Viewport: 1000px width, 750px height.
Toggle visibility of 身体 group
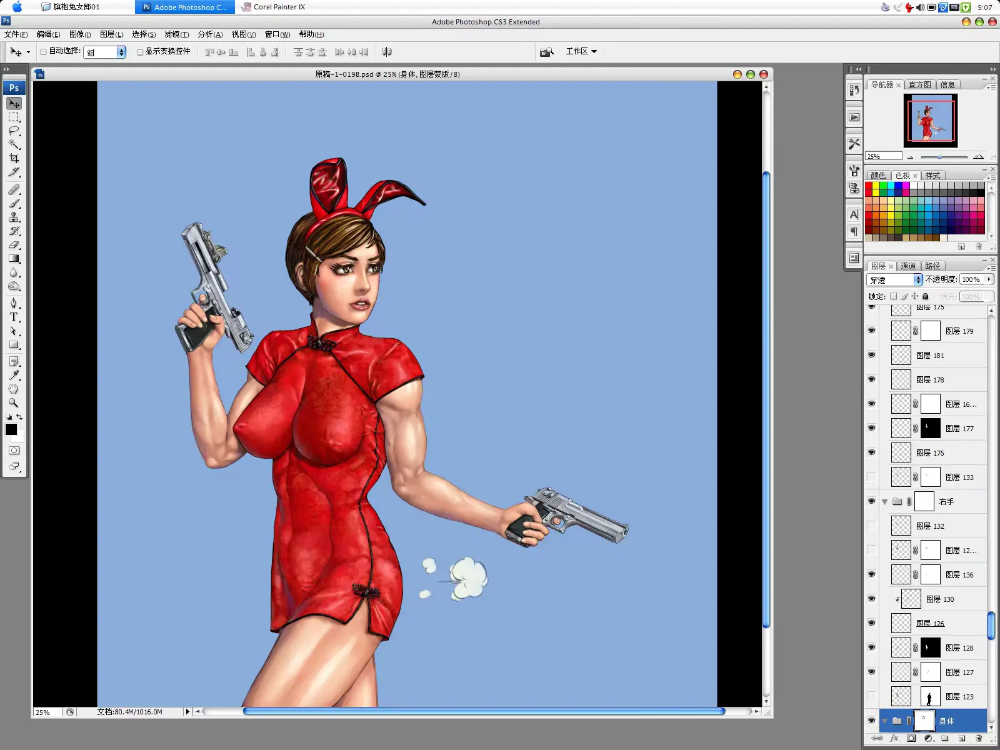click(x=871, y=721)
